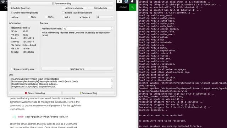This screenshot has height=128, width=227.
Task: Click the feather icon in top bar
Action: [x=120, y=1]
